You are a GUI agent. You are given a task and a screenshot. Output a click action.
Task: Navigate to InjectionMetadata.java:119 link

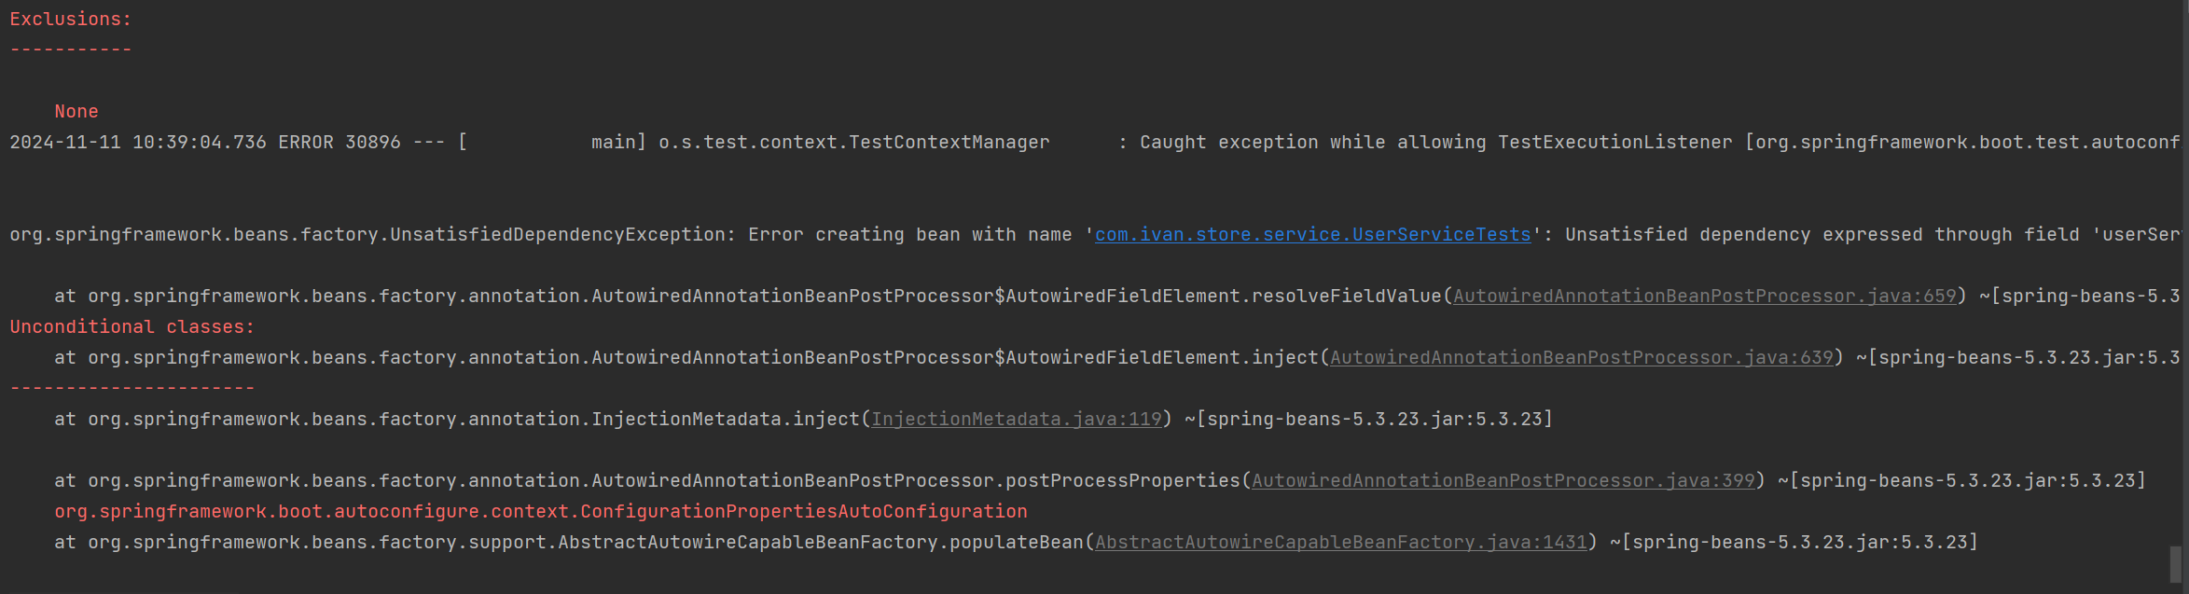tap(1017, 420)
